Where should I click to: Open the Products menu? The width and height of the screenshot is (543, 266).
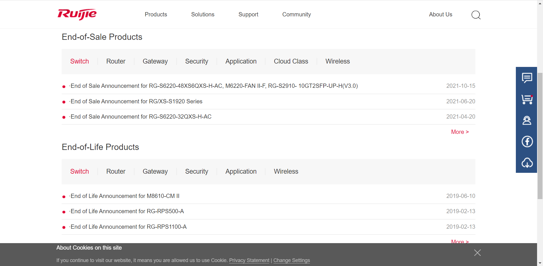(x=156, y=14)
